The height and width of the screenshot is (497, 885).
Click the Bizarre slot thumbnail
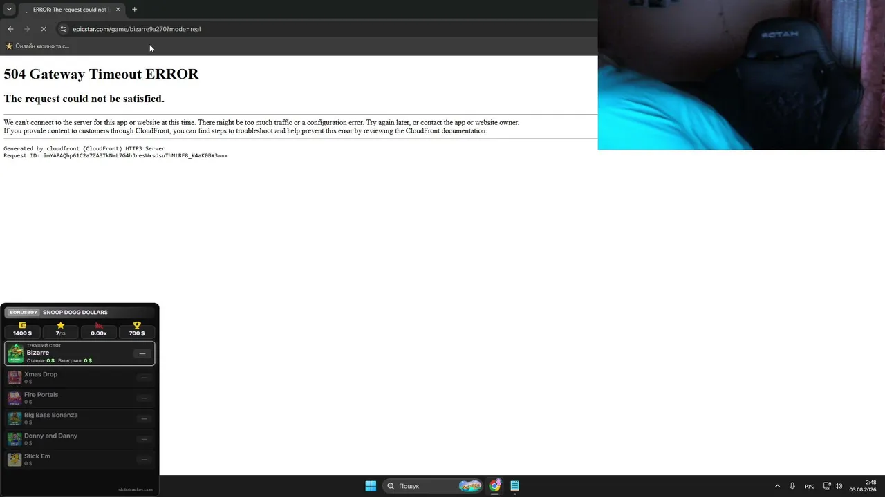[15, 354]
